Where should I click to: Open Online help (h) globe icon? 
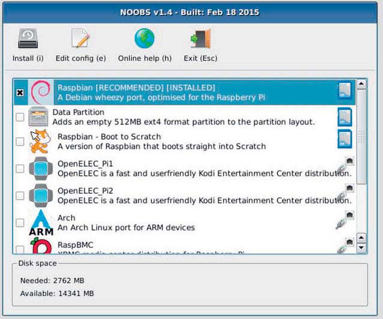click(144, 39)
